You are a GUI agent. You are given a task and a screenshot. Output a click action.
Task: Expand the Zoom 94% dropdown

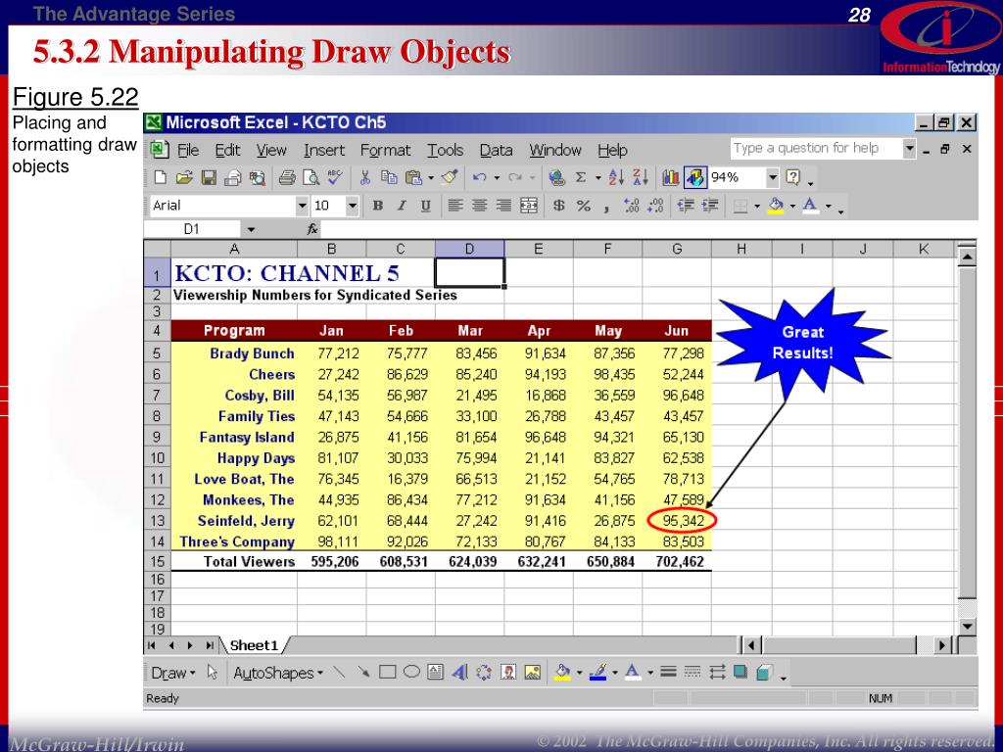tap(773, 177)
